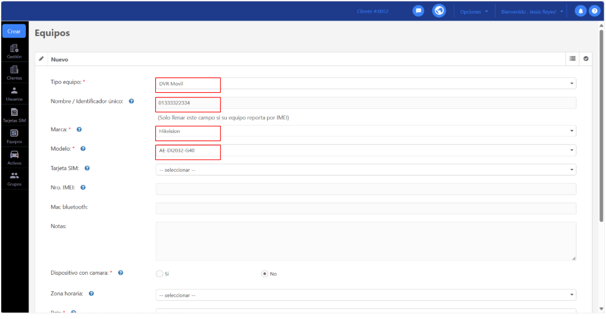The height and width of the screenshot is (319, 606).
Task: Select No for Dispositivo con camara
Action: click(x=265, y=274)
